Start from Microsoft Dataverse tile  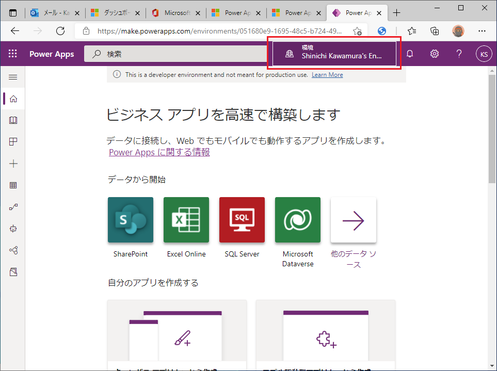(298, 220)
